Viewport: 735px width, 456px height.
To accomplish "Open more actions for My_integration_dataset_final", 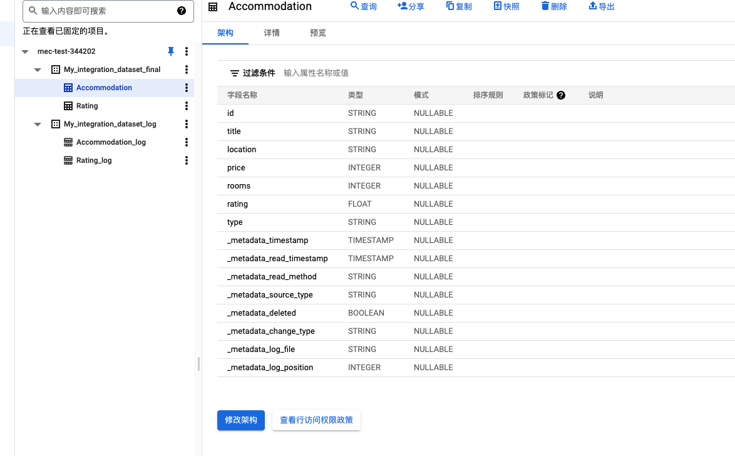I will click(187, 70).
